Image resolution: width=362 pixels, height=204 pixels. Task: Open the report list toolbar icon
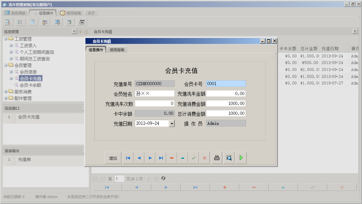(20, 22)
